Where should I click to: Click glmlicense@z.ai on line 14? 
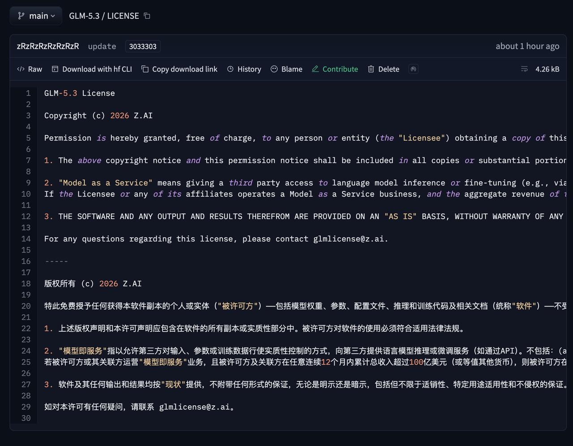(x=348, y=239)
